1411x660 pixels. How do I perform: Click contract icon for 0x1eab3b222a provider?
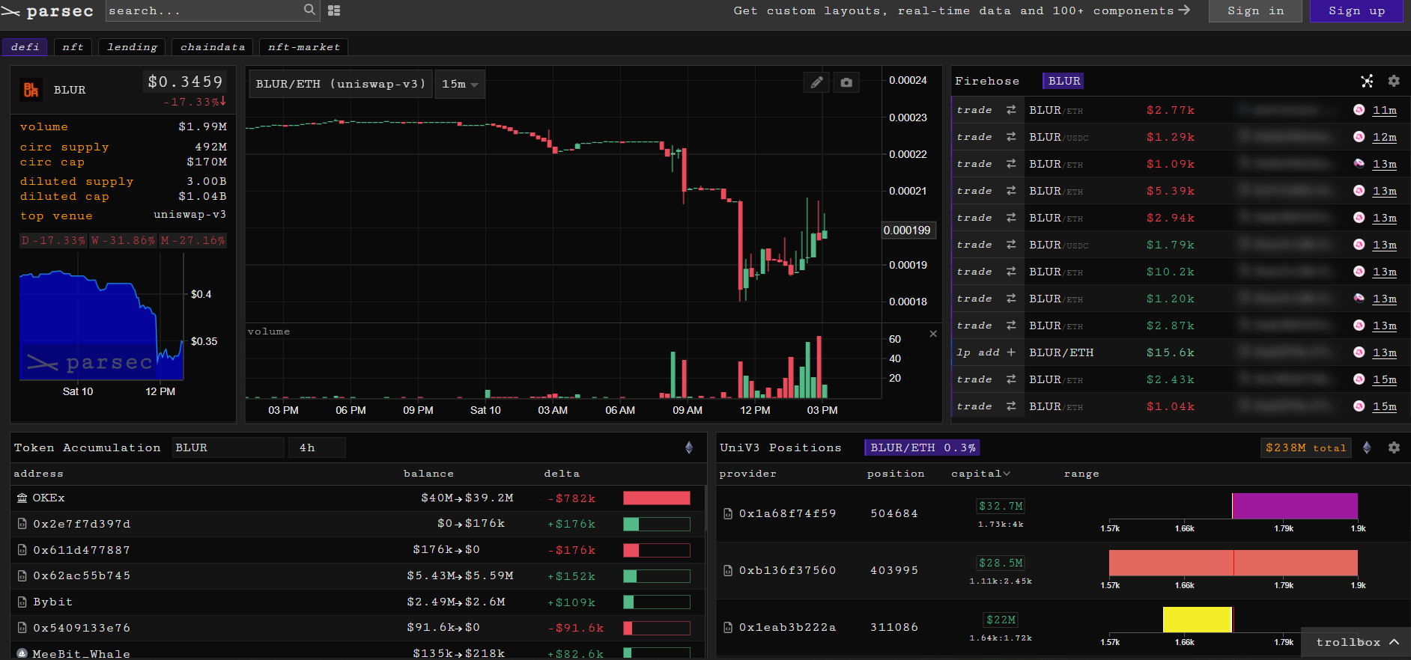[x=728, y=627]
